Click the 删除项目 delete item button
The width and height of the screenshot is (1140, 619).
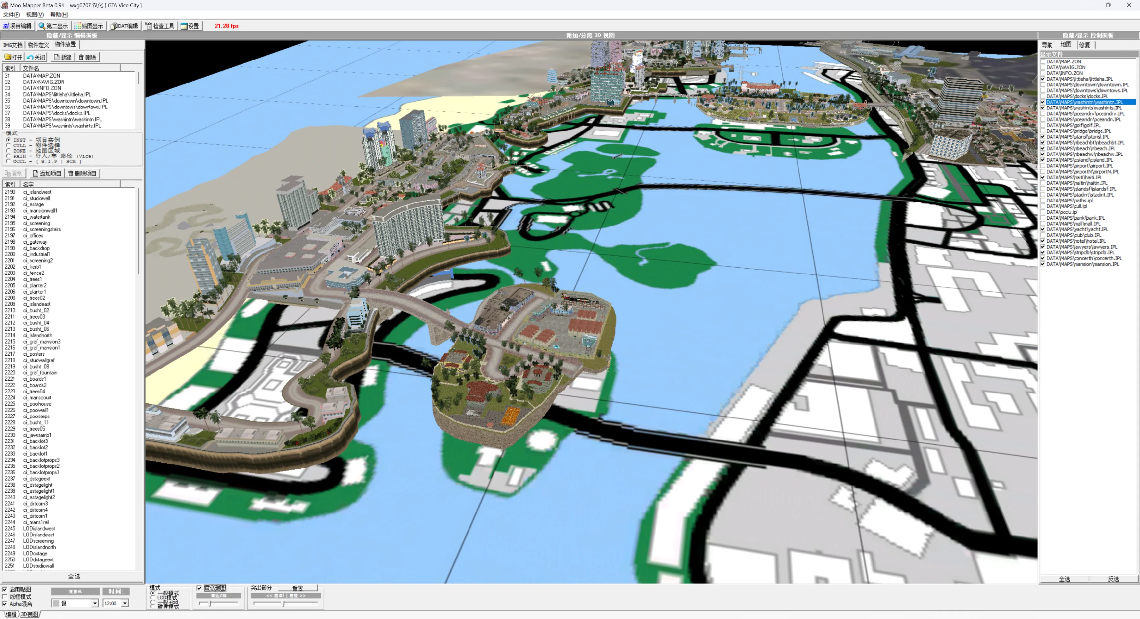(x=82, y=173)
